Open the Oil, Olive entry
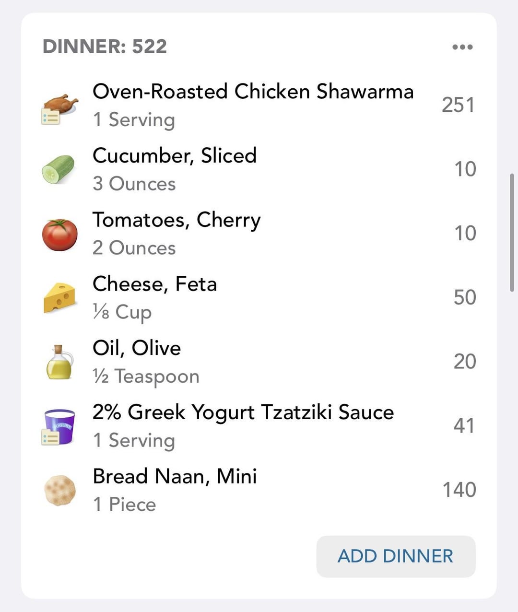 point(259,362)
